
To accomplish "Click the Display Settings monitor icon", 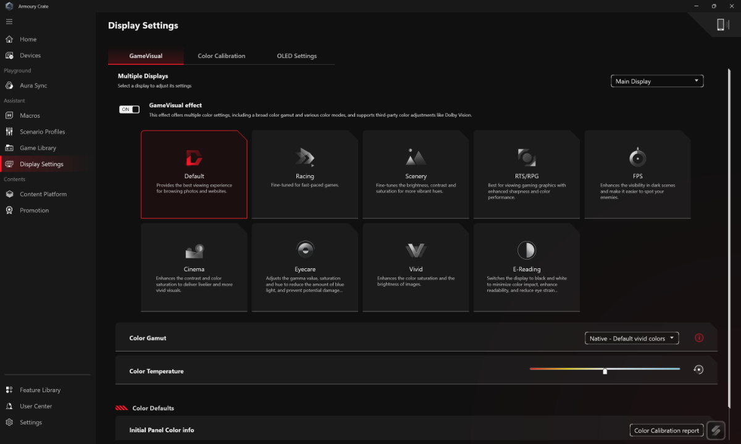I will tap(9, 164).
